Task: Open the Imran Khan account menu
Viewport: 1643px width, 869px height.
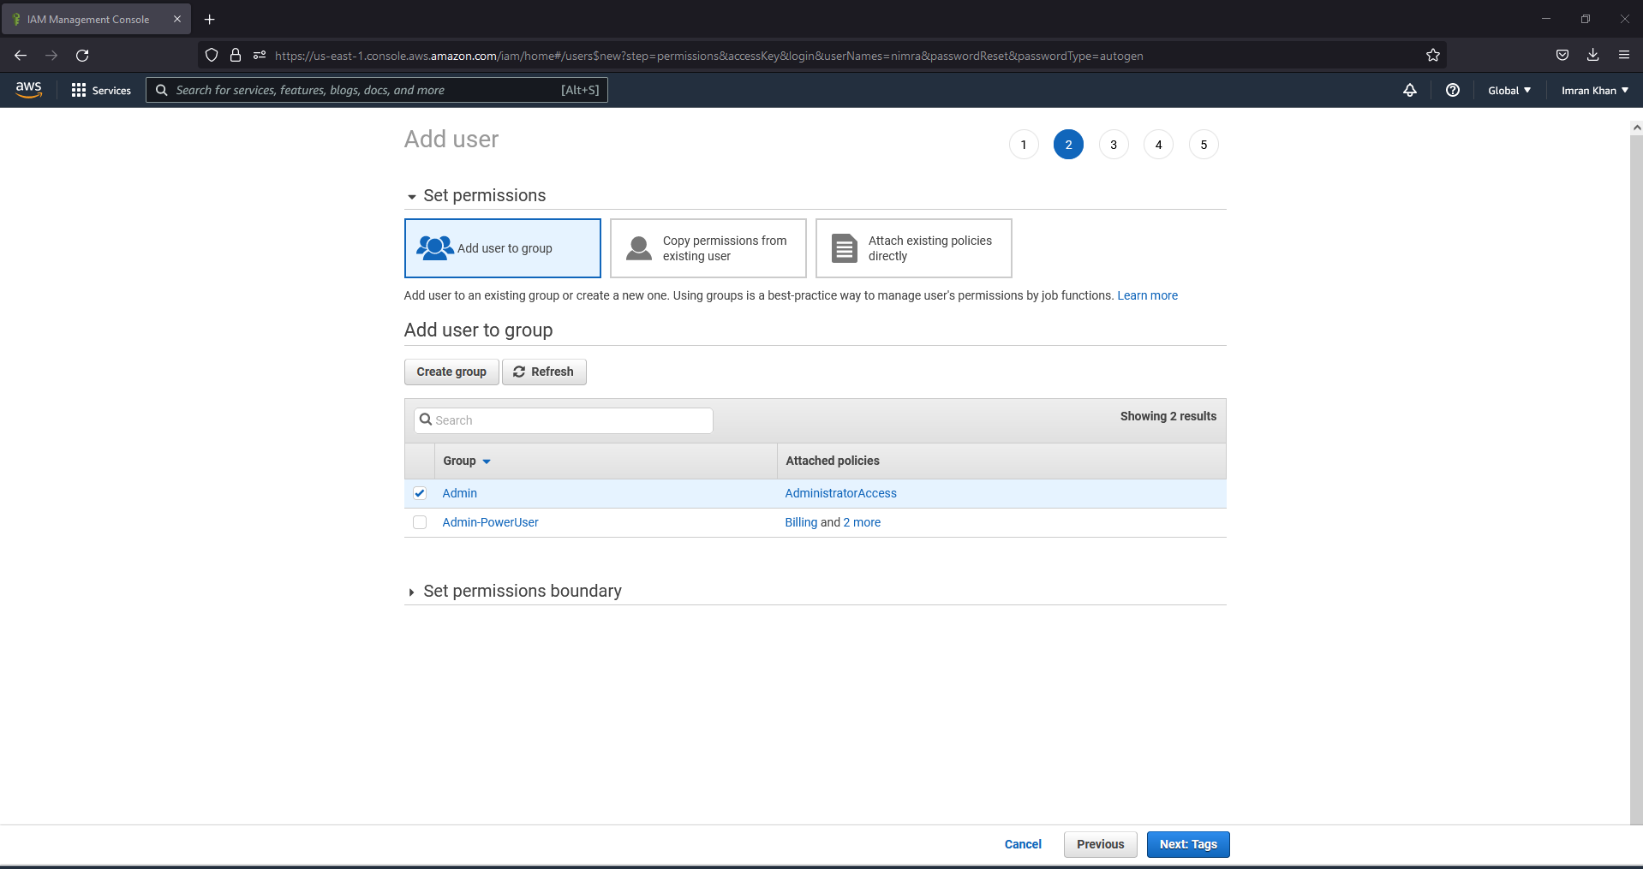Action: click(x=1593, y=90)
